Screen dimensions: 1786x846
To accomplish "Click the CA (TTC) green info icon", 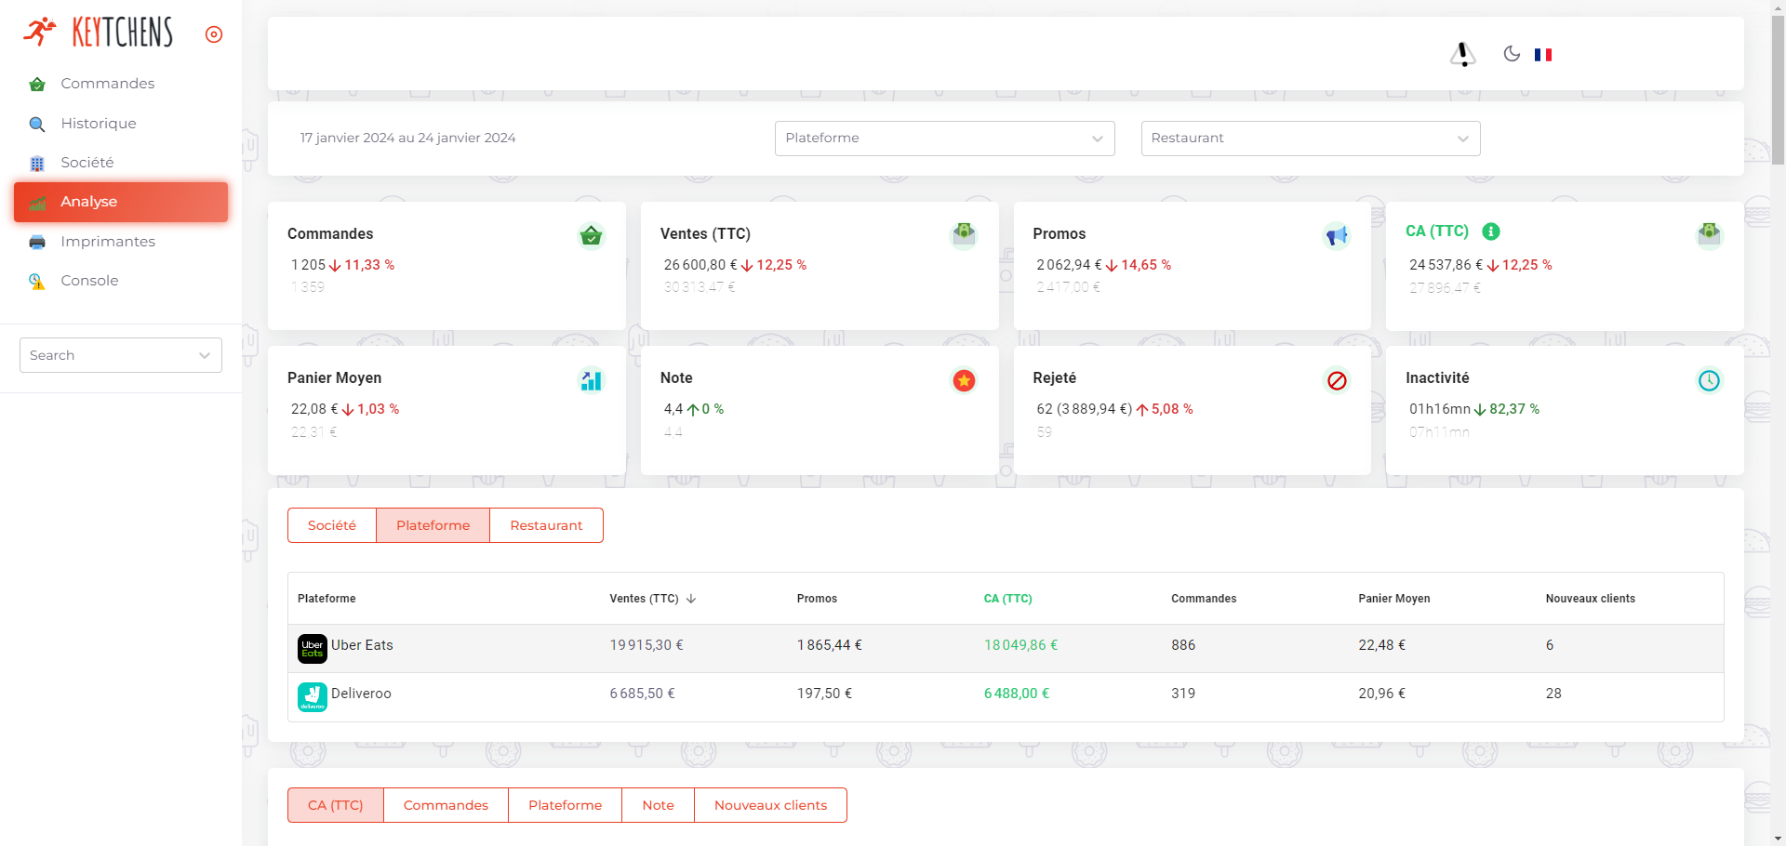I will (1491, 231).
